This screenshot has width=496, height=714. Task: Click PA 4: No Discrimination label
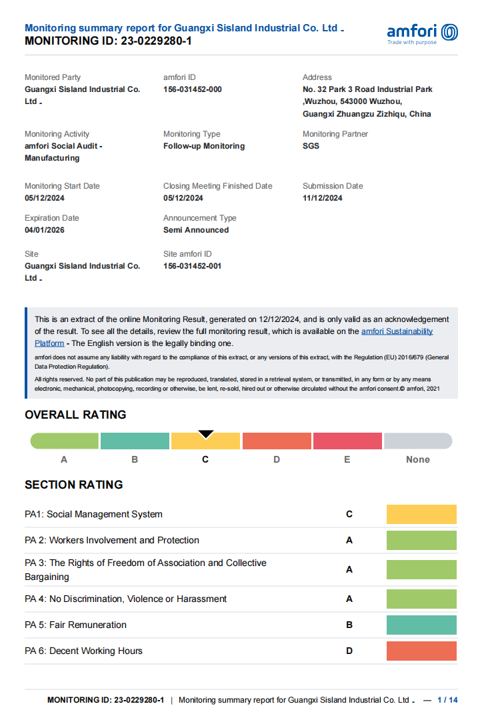[x=126, y=599]
